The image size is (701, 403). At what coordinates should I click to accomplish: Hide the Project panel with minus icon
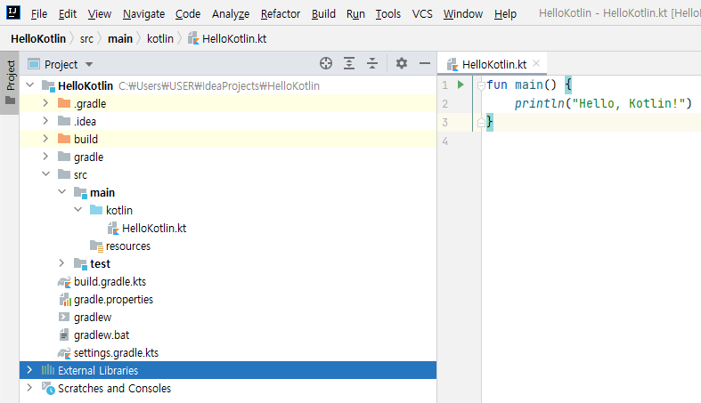click(425, 63)
